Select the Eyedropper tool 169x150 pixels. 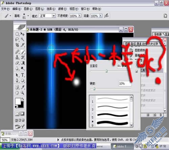[23, 87]
